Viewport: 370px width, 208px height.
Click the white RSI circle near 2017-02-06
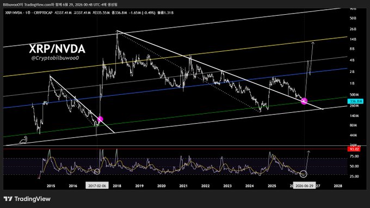tap(97, 172)
